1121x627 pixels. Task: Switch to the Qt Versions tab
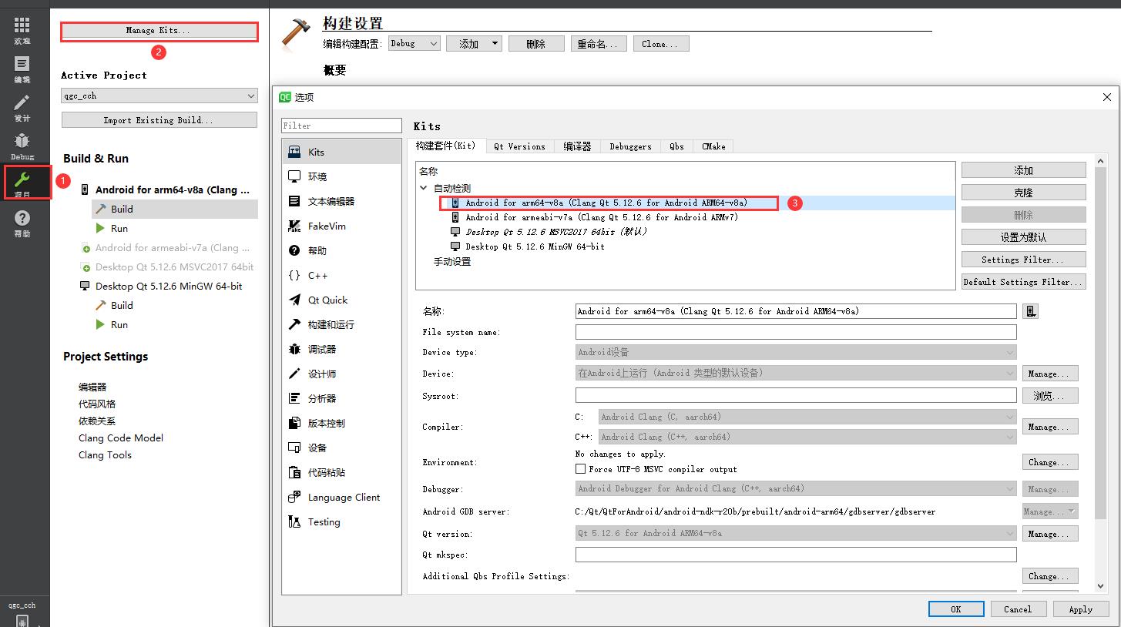(519, 146)
